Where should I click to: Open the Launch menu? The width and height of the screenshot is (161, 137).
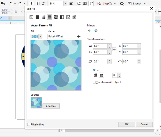pos(145,4)
